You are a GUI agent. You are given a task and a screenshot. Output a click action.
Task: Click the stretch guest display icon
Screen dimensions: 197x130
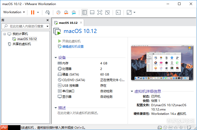point(129,12)
